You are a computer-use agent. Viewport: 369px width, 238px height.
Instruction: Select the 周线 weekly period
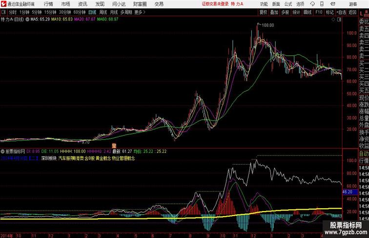[x=103, y=12]
